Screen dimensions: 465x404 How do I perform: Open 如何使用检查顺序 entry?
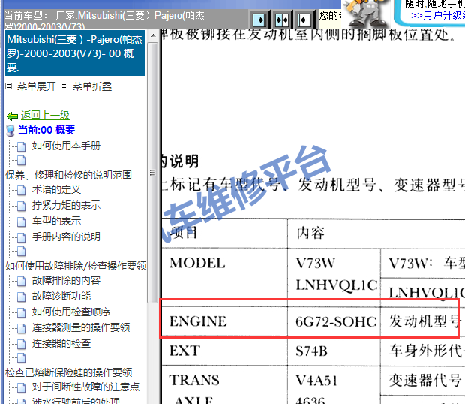[x=71, y=312]
